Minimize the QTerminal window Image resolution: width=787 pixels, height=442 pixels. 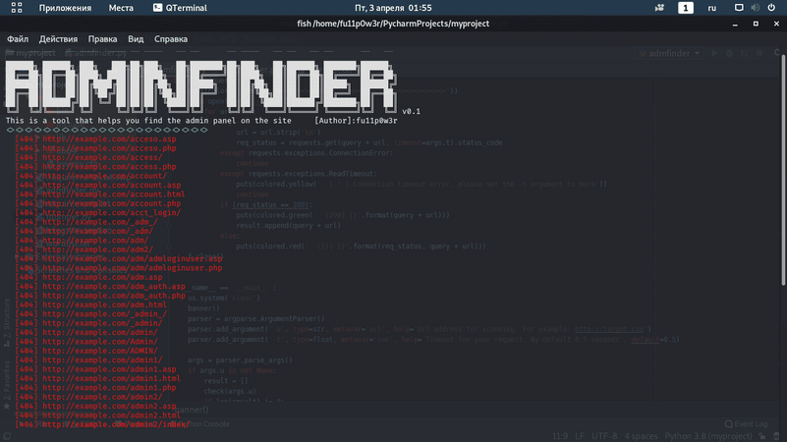click(x=735, y=24)
